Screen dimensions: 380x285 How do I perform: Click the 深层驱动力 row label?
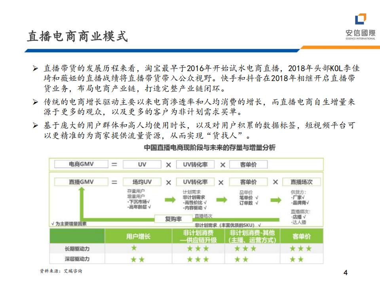tap(77, 259)
